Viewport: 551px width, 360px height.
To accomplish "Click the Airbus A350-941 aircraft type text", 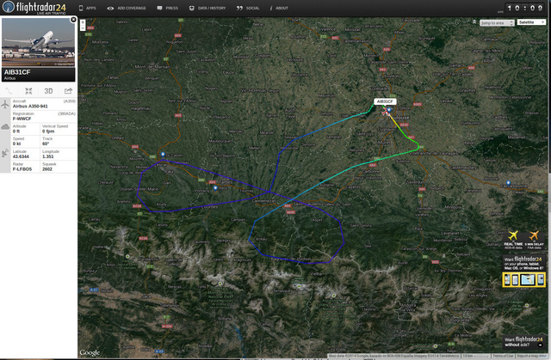I will (30, 106).
